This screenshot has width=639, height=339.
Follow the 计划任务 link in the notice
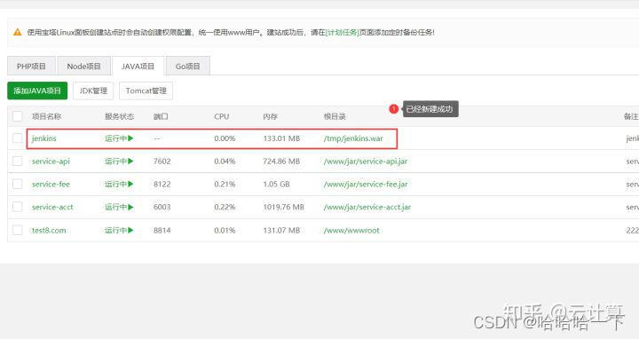pos(343,33)
